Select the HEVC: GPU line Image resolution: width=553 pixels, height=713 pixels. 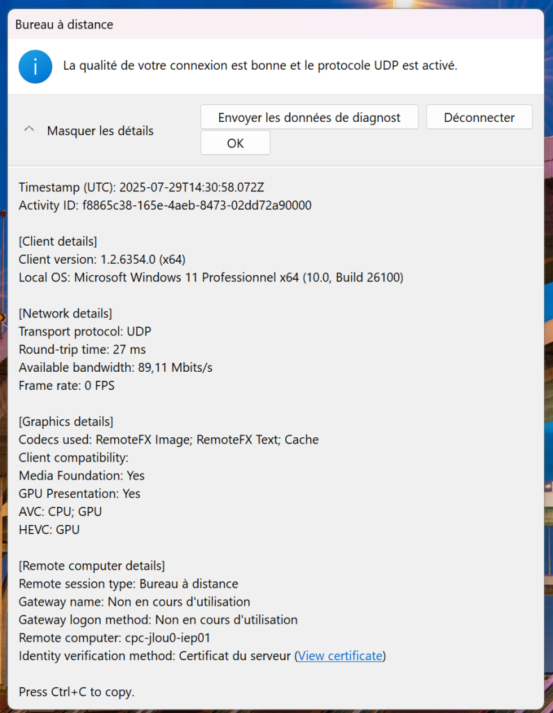point(49,530)
